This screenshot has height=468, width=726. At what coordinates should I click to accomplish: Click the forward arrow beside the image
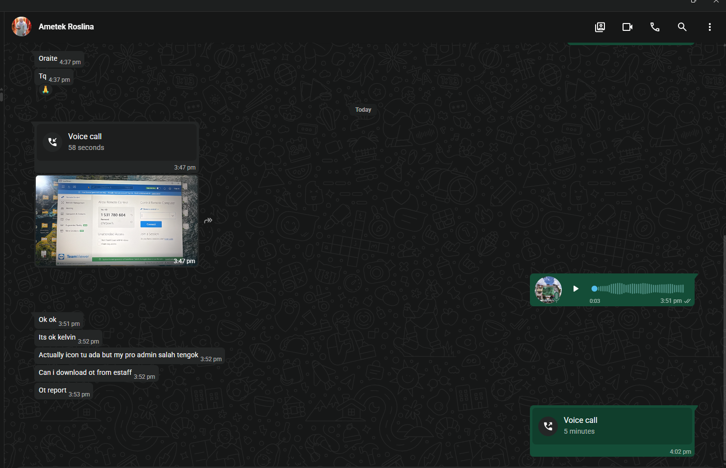(208, 221)
